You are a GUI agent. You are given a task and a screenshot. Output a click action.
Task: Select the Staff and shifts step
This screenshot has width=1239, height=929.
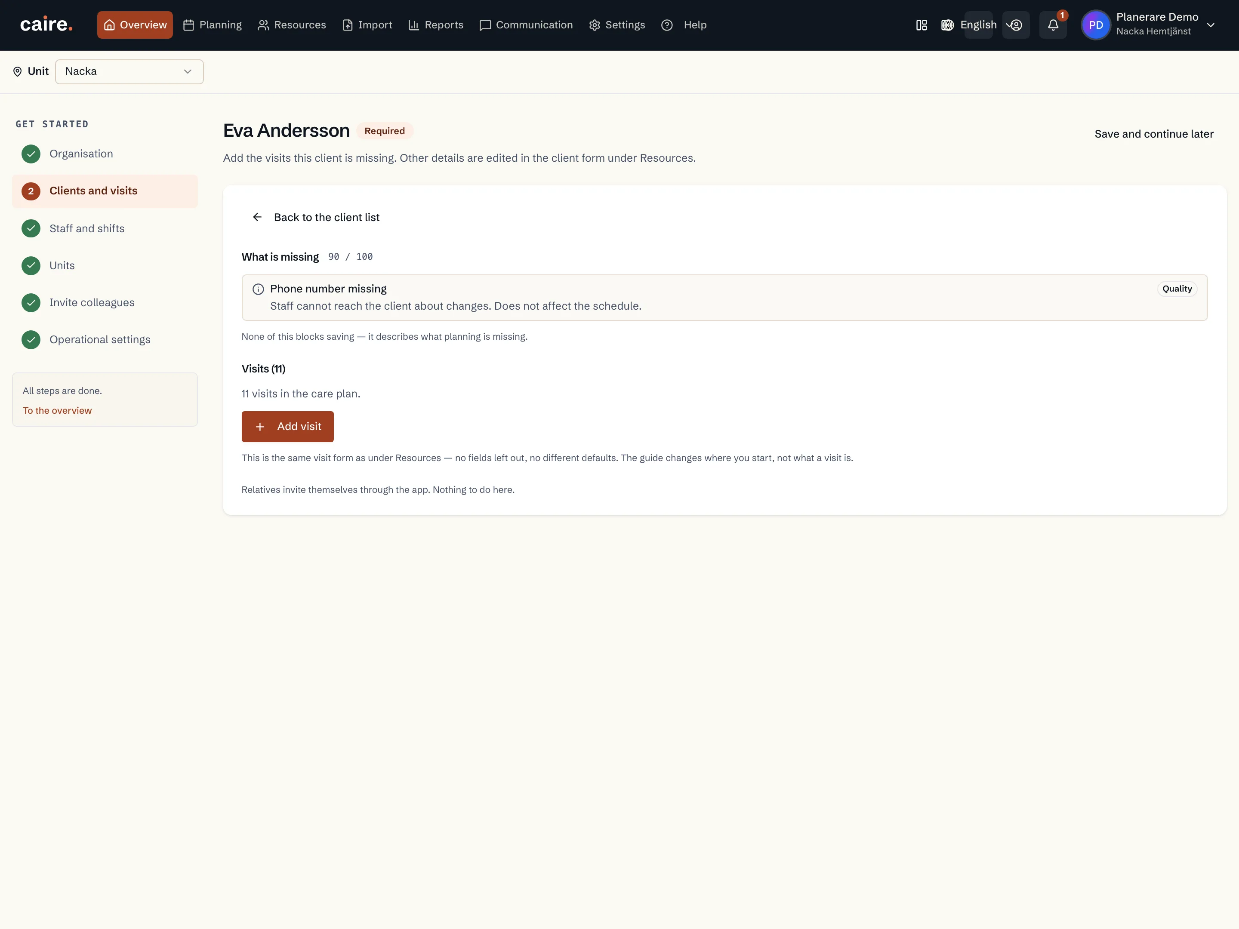coord(105,228)
